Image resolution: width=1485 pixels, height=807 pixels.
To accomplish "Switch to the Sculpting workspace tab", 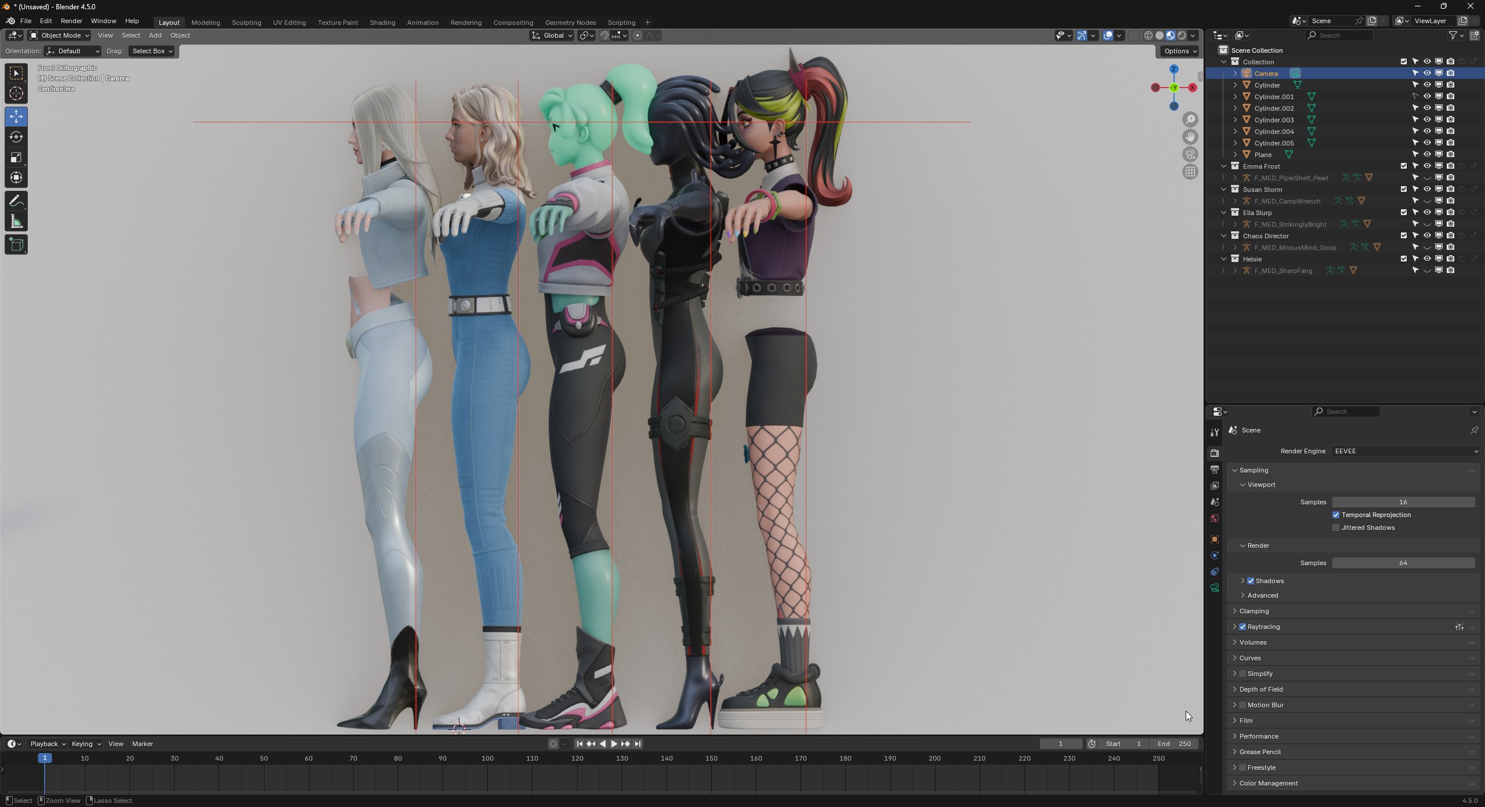I will tap(247, 23).
